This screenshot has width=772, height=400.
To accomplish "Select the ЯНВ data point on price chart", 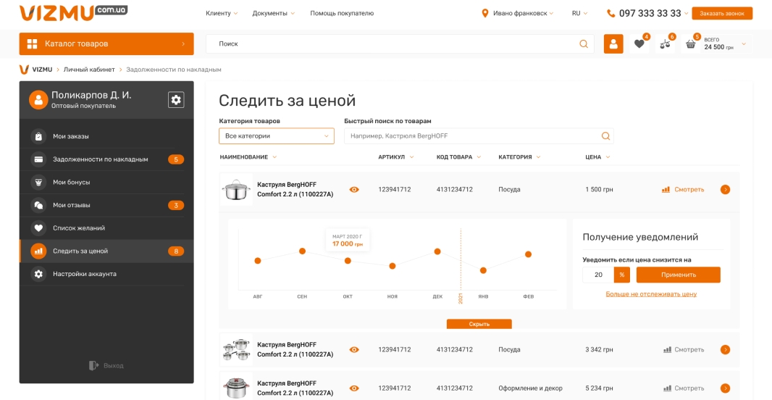I will point(483,270).
